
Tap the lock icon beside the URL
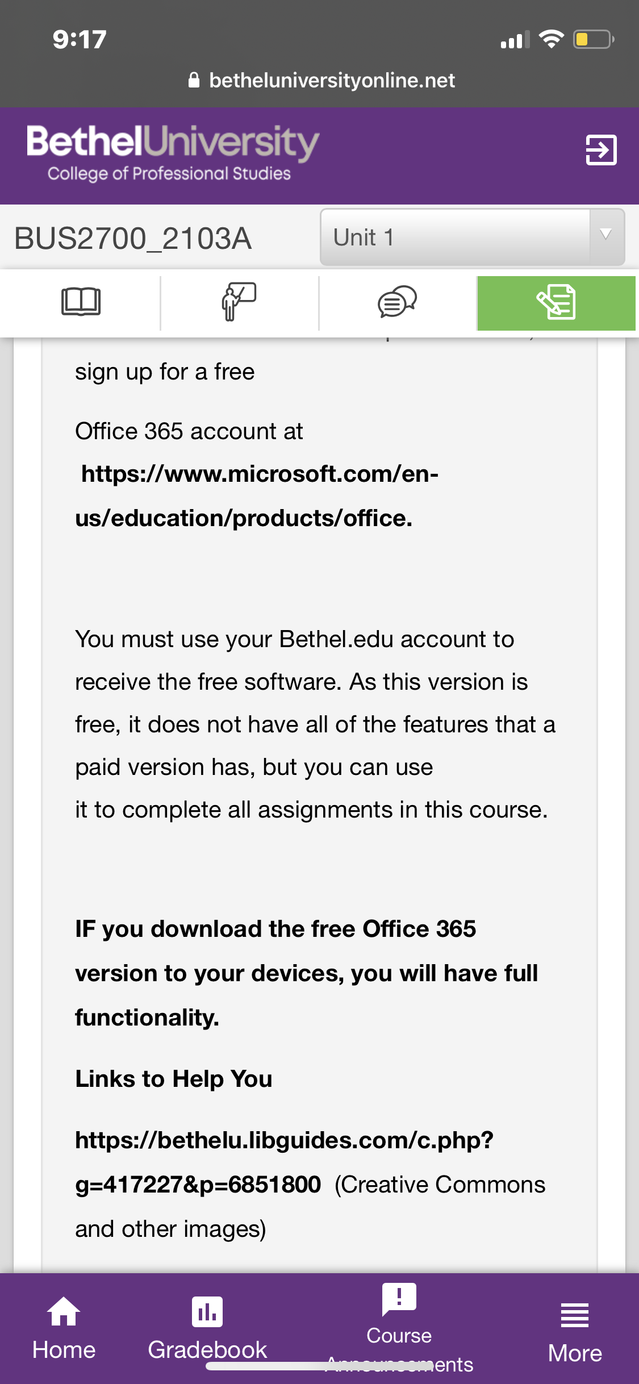click(x=194, y=80)
